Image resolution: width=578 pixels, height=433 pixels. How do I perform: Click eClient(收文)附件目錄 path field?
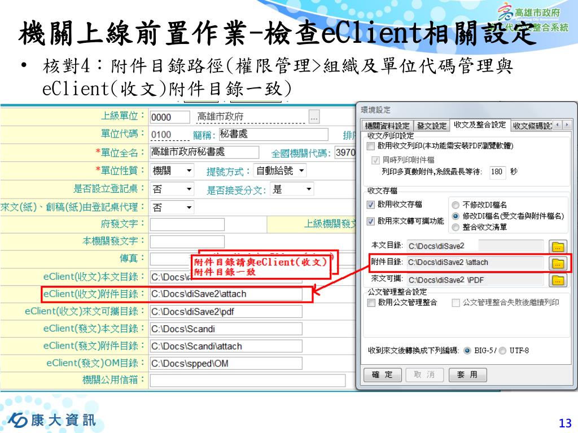[226, 294]
